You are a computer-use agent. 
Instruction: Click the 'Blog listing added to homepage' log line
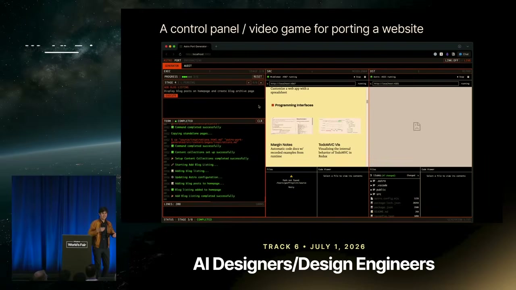198,190
